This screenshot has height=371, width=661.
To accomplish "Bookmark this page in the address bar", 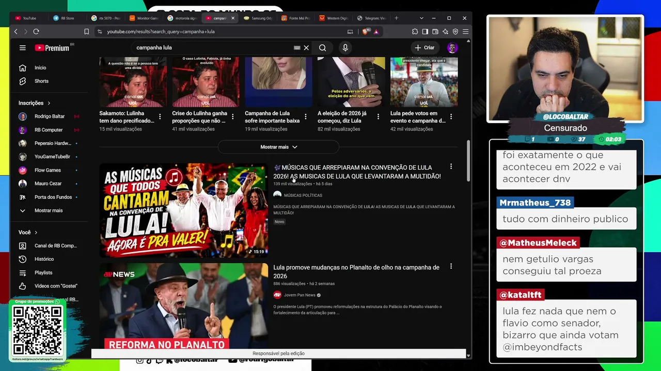I will click(86, 31).
